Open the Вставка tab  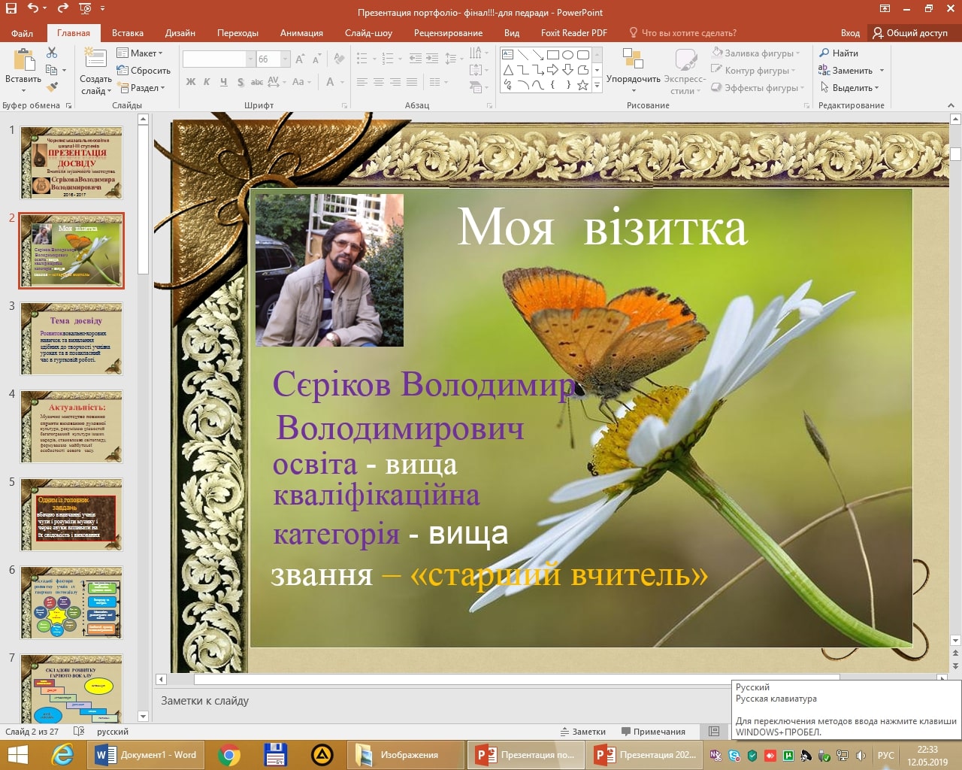128,33
